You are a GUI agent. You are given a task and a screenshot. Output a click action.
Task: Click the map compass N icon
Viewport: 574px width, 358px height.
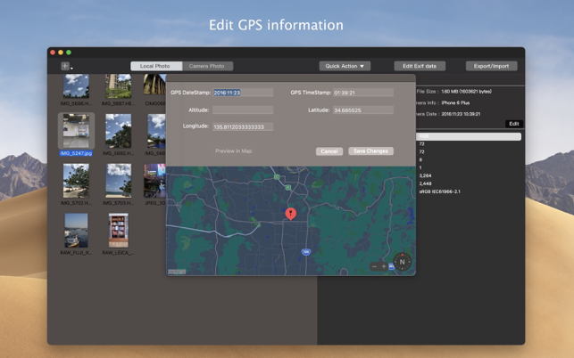coord(402,262)
